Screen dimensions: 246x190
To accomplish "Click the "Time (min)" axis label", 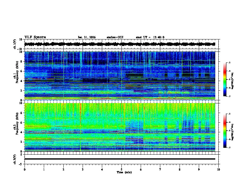I will coord(124,172).
